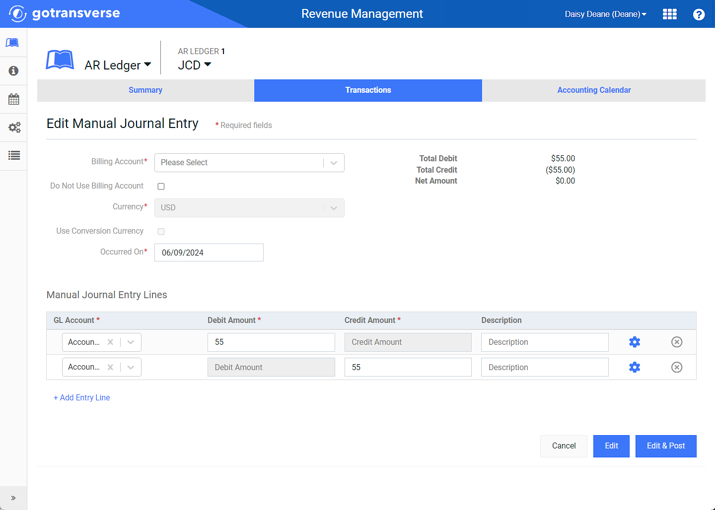Screen dimensions: 715x510
Task: Click the Edit Manual Journal Entry heading
Action: pyautogui.click(x=123, y=124)
